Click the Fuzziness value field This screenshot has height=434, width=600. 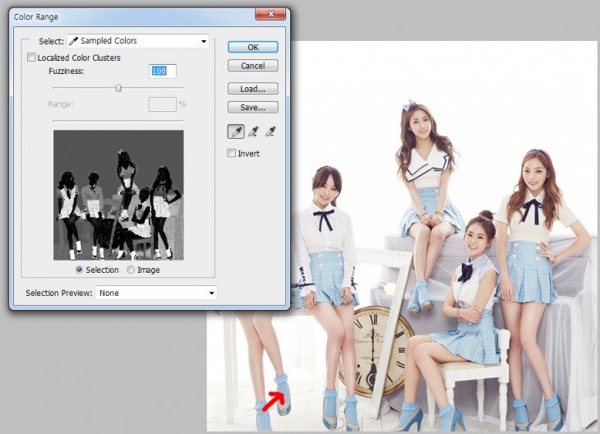163,72
